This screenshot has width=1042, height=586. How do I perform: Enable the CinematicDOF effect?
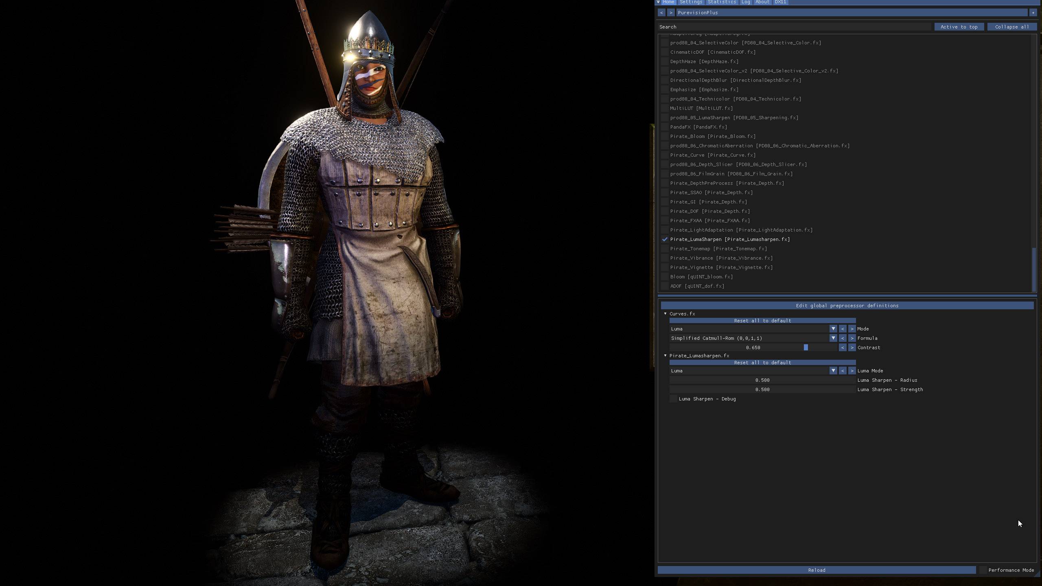coord(665,52)
